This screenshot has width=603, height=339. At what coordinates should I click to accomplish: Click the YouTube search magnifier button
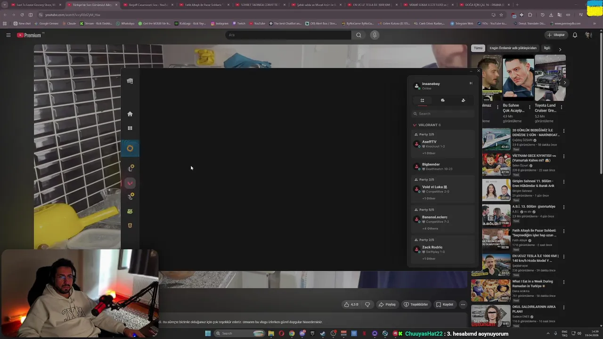pos(359,35)
